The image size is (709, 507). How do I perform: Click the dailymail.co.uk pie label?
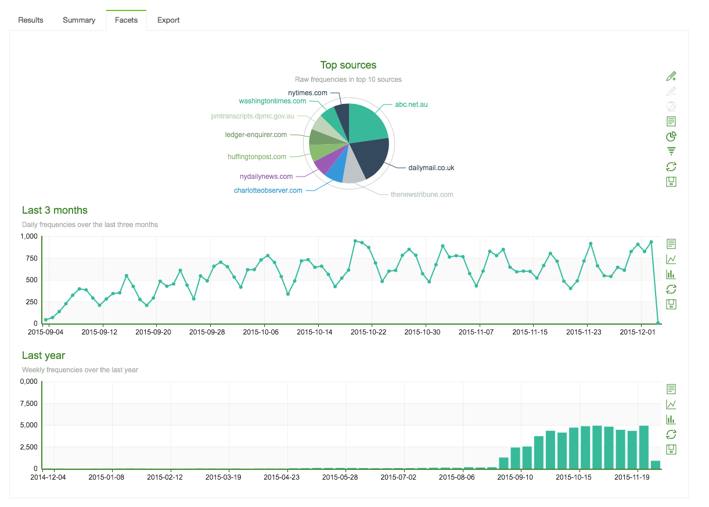click(x=431, y=168)
